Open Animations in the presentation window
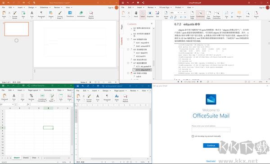The image size is (270, 164). point(81,14)
